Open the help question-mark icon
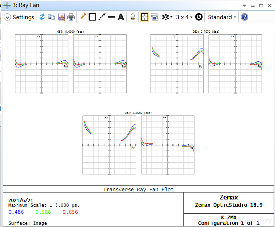This screenshot has width=275, height=227. click(244, 17)
